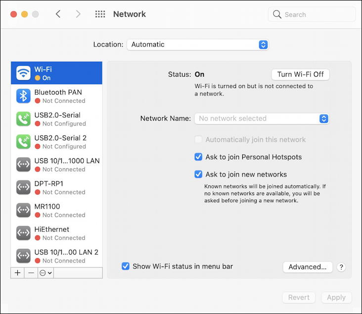Click the DPT-RP1 ethernet icon
Image resolution: width=362 pixels, height=314 pixels.
(x=23, y=187)
